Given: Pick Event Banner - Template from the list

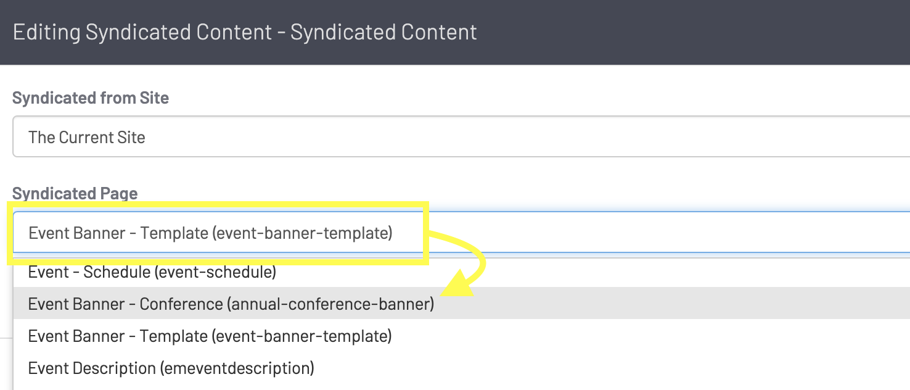Looking at the screenshot, I should pos(210,336).
